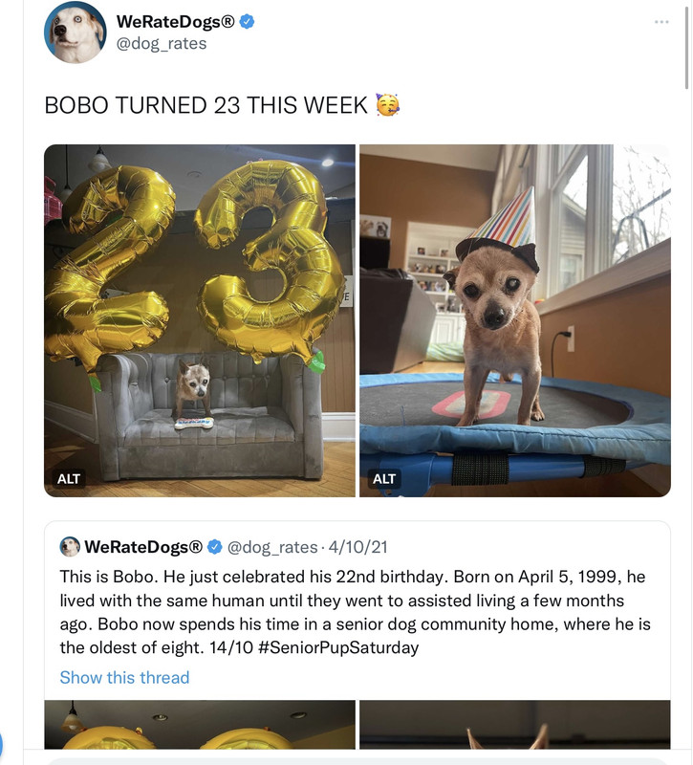Open the photo of Bobo wearing a party hat
The height and width of the screenshot is (765, 693).
coord(514,319)
